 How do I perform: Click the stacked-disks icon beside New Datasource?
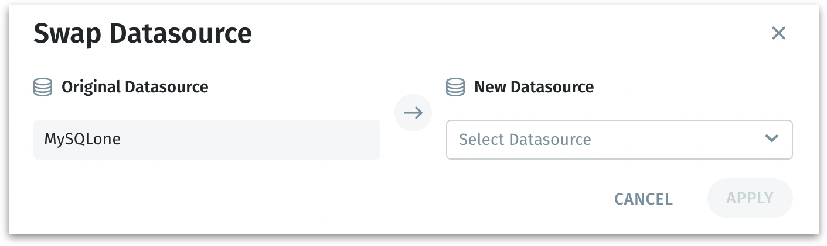455,88
